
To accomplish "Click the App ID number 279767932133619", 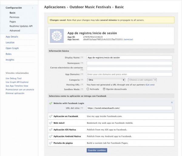I will point(93,37).
